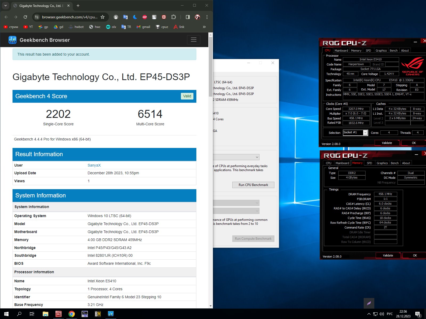Click Validate in the bottom CPU-Z window
Image resolution: width=426 pixels, height=319 pixels.
pos(388,255)
